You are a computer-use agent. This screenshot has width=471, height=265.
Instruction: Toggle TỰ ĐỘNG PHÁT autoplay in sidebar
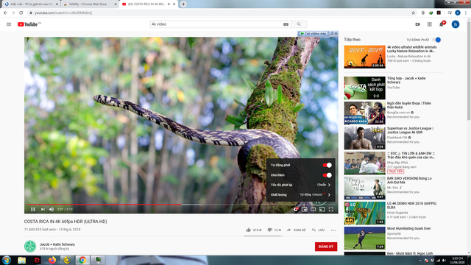(436, 40)
